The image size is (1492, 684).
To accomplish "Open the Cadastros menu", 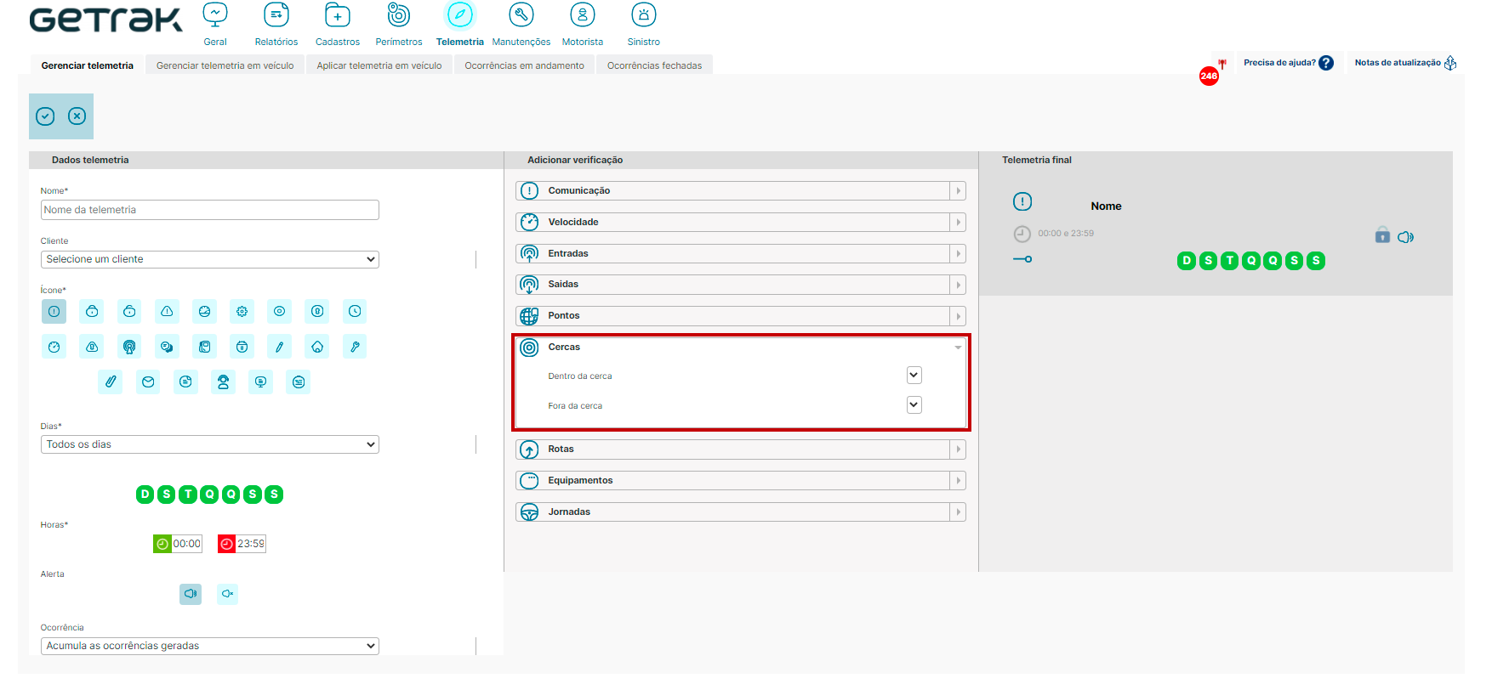I will 338,24.
